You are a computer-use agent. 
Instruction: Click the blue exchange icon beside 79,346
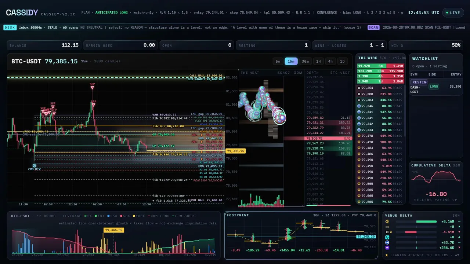[x=359, y=106]
